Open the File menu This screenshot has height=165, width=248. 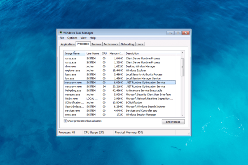(x=62, y=38)
